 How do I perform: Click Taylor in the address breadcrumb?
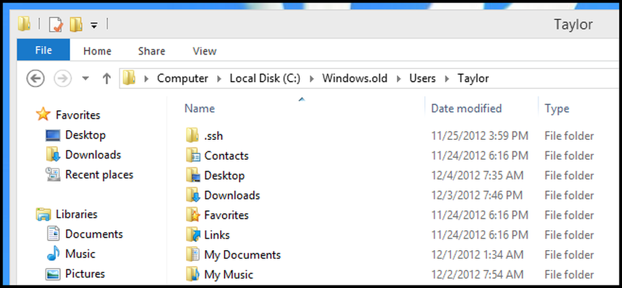473,78
